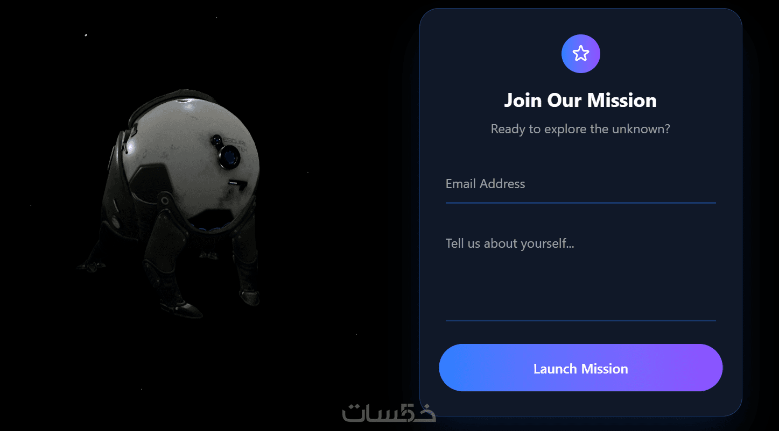Click the Launch Mission button

click(x=580, y=368)
